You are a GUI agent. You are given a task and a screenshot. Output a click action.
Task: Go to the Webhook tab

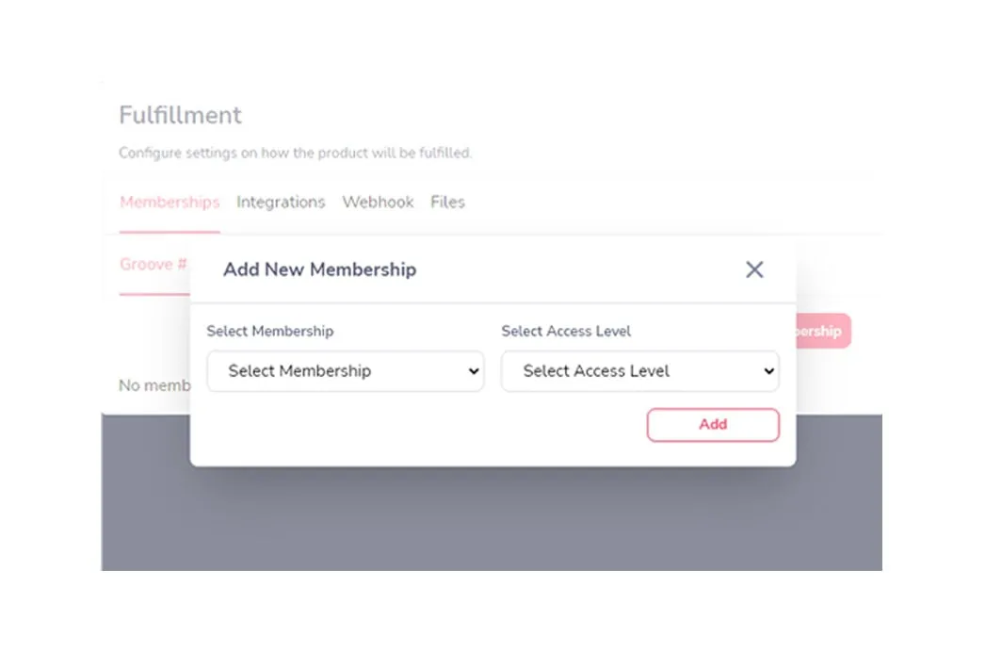click(x=378, y=202)
